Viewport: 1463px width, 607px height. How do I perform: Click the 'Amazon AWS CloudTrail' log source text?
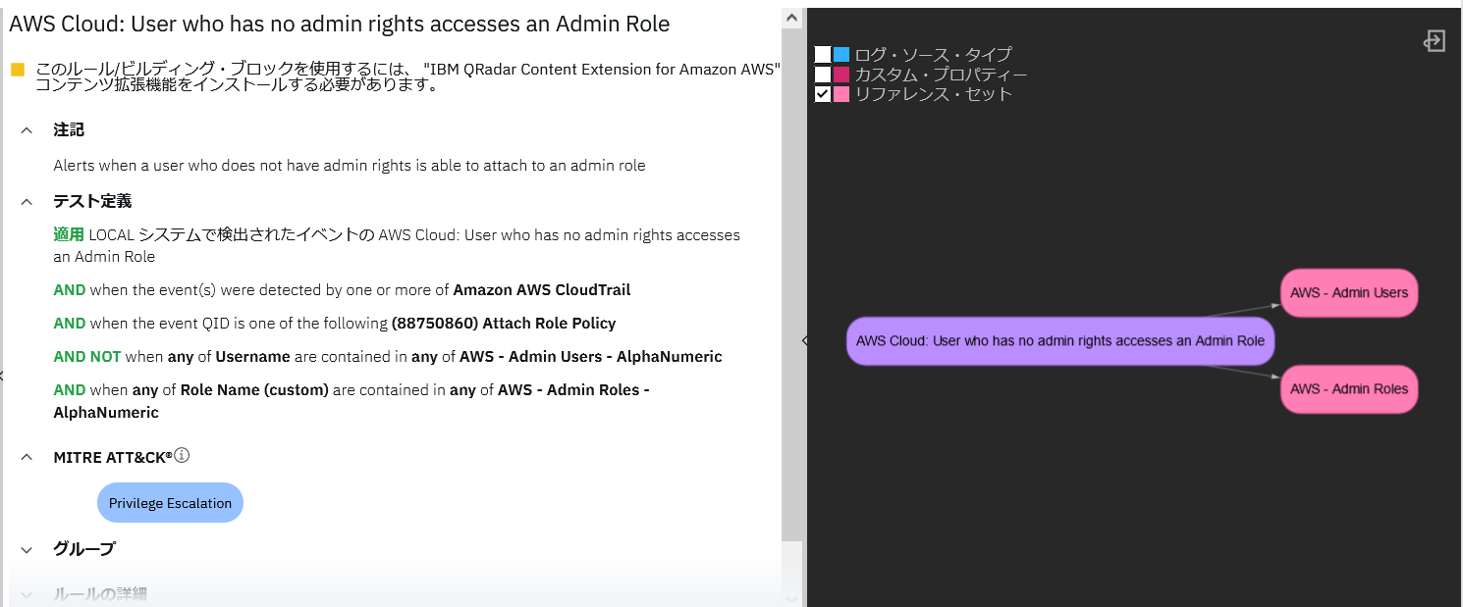[542, 290]
